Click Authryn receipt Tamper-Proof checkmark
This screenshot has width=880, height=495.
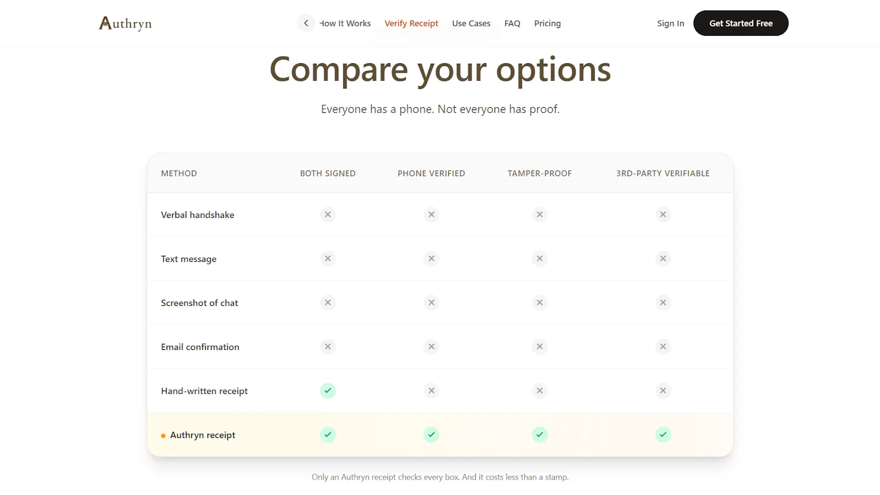pyautogui.click(x=540, y=435)
